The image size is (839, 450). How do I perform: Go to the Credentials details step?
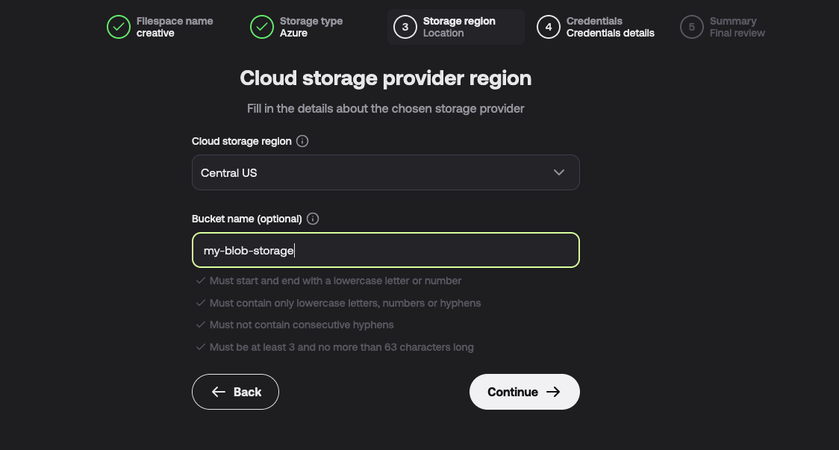coord(596,27)
